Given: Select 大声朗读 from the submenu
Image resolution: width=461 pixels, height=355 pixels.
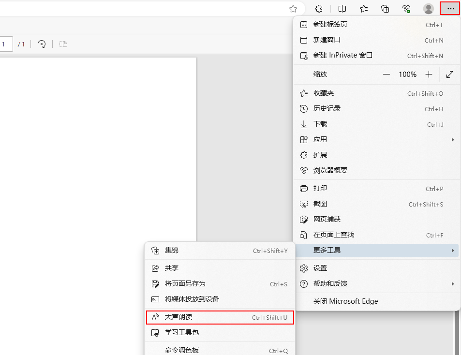Looking at the screenshot, I should [220, 317].
